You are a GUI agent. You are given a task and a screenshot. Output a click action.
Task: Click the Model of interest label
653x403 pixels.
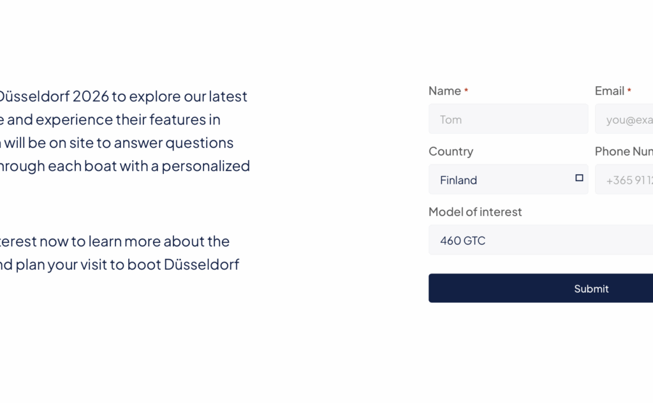pos(475,212)
